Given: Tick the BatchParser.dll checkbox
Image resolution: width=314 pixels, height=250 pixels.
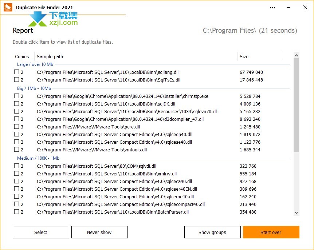Looking at the screenshot, I should [17, 211].
